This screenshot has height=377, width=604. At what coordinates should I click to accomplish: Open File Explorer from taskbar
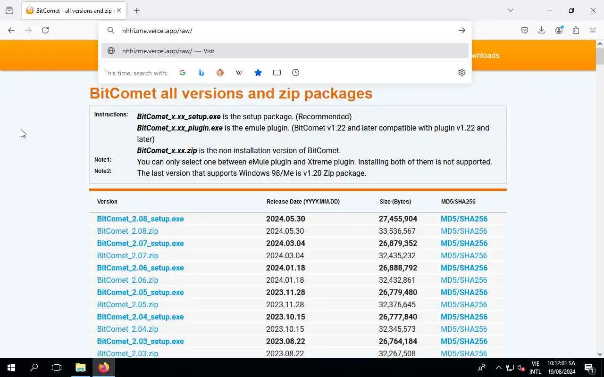click(81, 368)
